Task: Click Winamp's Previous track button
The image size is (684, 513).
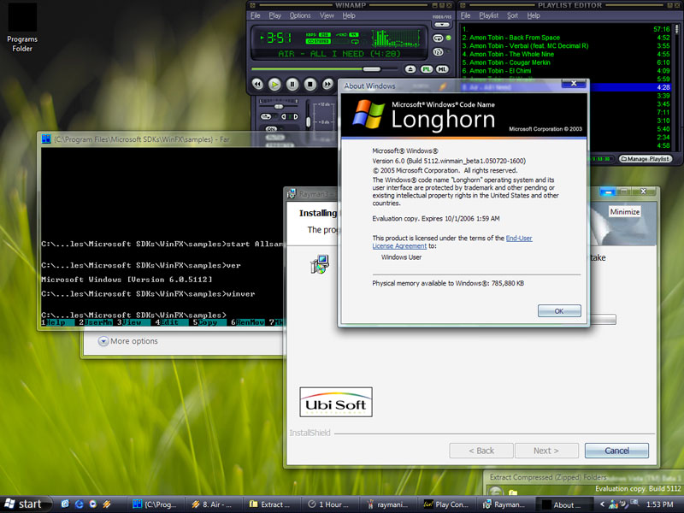Action: coord(257,84)
